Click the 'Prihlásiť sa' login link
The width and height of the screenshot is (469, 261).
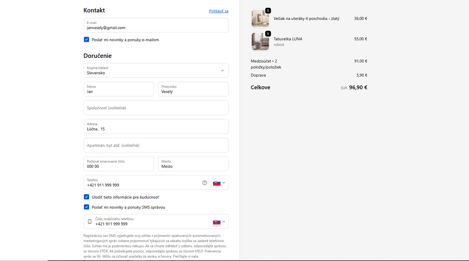pos(219,11)
